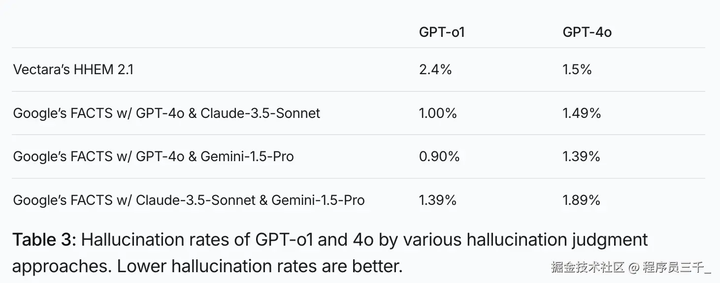
Task: Click the 1.39% value in the GPT-o1 column
Action: click(x=437, y=200)
